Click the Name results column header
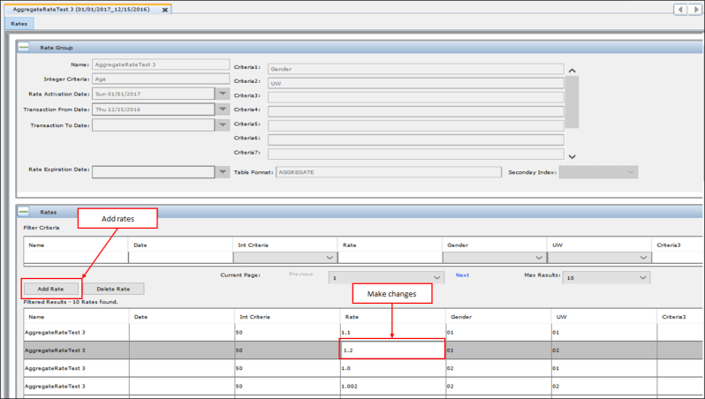The width and height of the screenshot is (705, 399). (x=77, y=317)
